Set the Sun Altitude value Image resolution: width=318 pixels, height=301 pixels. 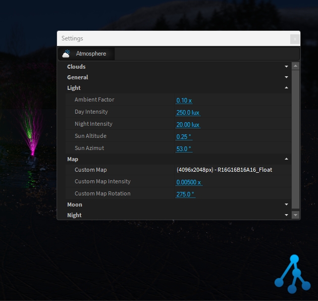(x=184, y=137)
